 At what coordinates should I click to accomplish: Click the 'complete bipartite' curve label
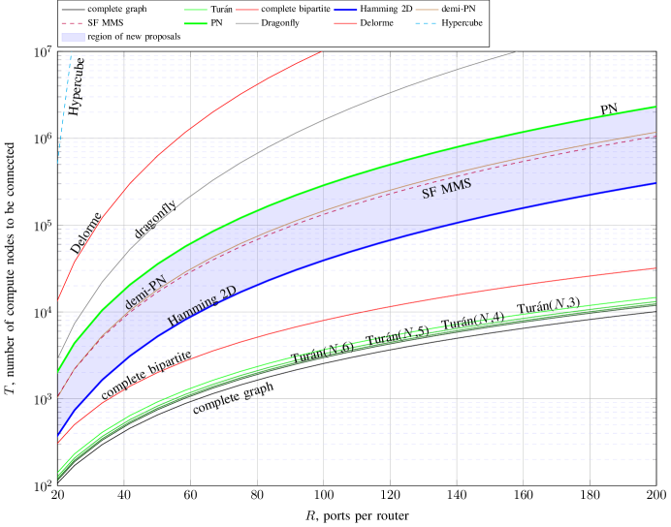(145, 375)
